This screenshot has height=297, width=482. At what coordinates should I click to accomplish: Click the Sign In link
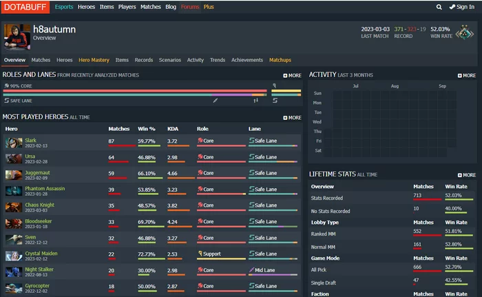point(462,7)
